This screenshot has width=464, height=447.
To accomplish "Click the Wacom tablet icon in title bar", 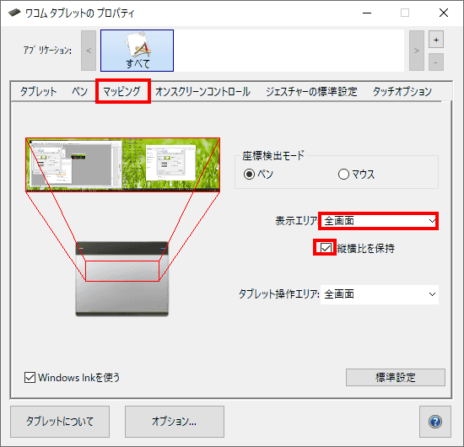I will (13, 13).
